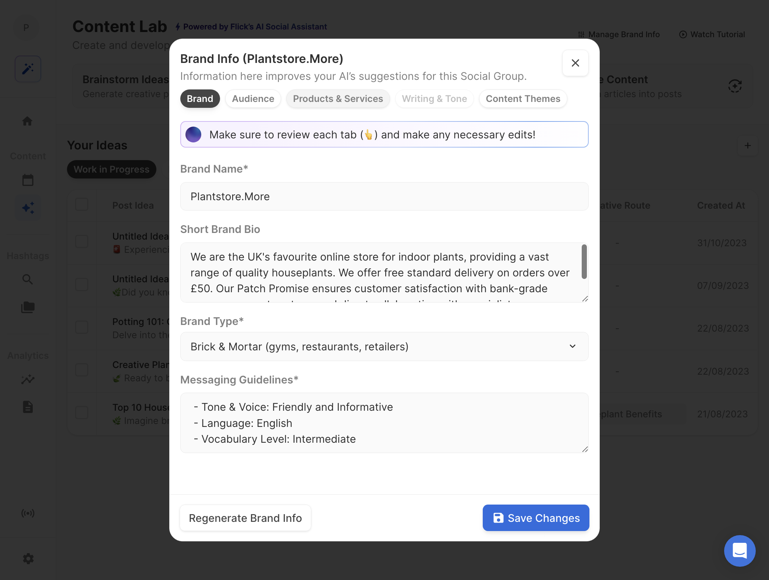
Task: Add new idea with plus button
Action: [748, 145]
